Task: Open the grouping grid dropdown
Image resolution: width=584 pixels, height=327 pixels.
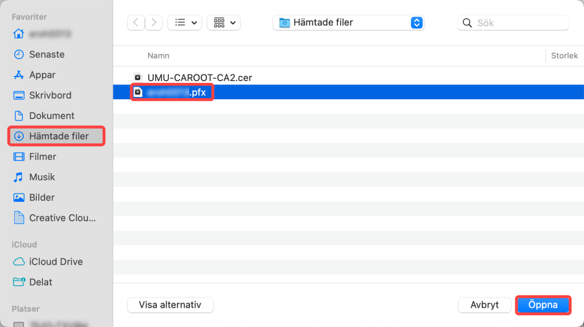Action: pos(224,23)
